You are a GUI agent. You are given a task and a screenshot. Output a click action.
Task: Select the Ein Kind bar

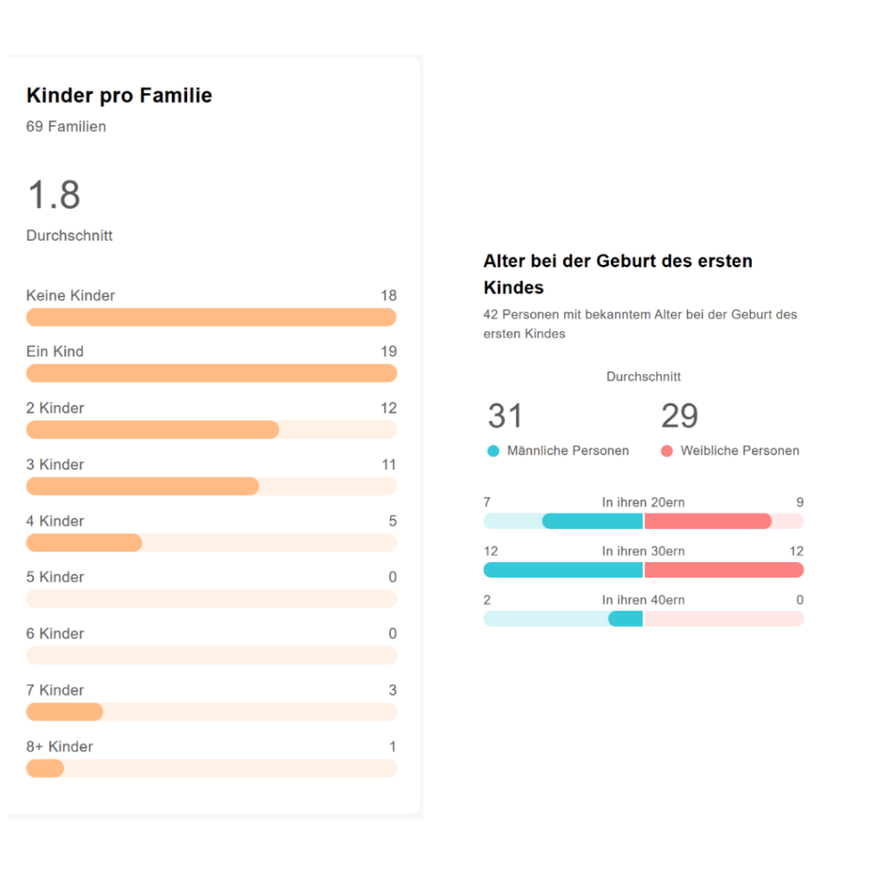[x=211, y=373]
